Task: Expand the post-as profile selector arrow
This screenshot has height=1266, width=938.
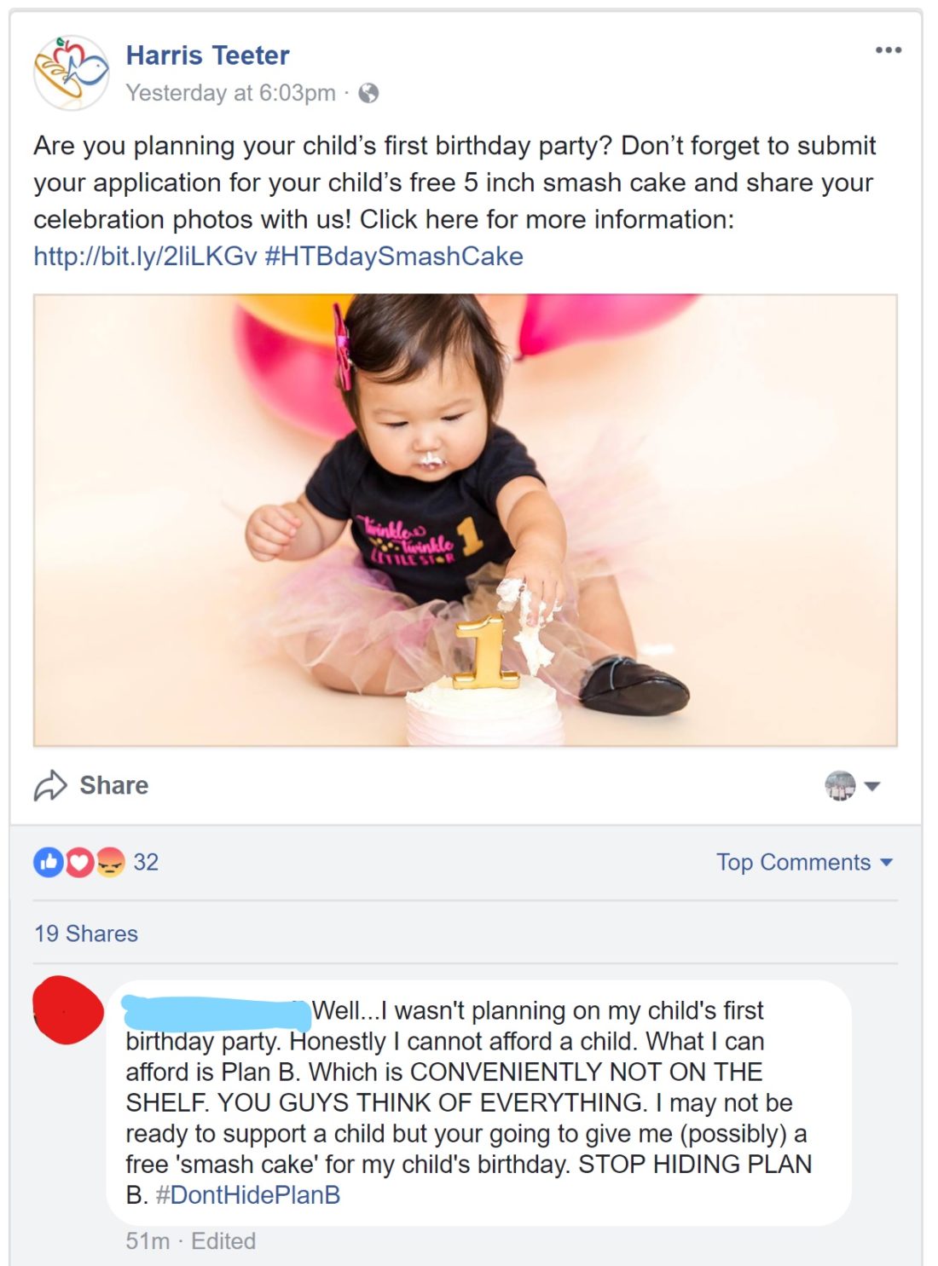Action: (x=871, y=786)
